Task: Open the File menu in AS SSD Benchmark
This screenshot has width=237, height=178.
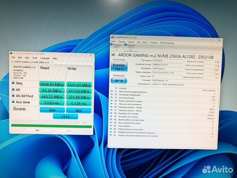Action: [13, 57]
